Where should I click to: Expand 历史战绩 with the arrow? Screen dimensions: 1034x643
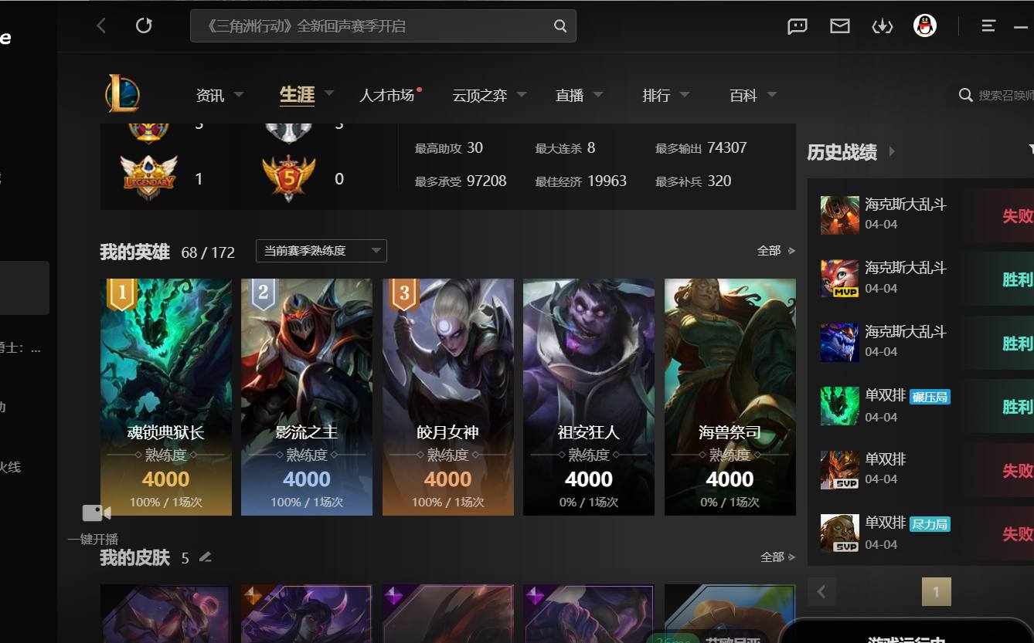[x=891, y=151]
